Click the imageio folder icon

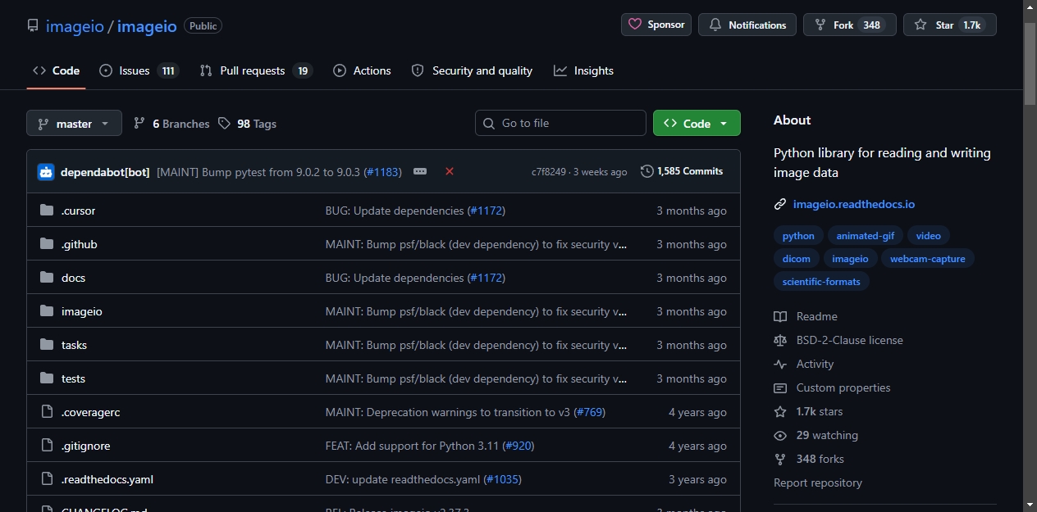(47, 311)
